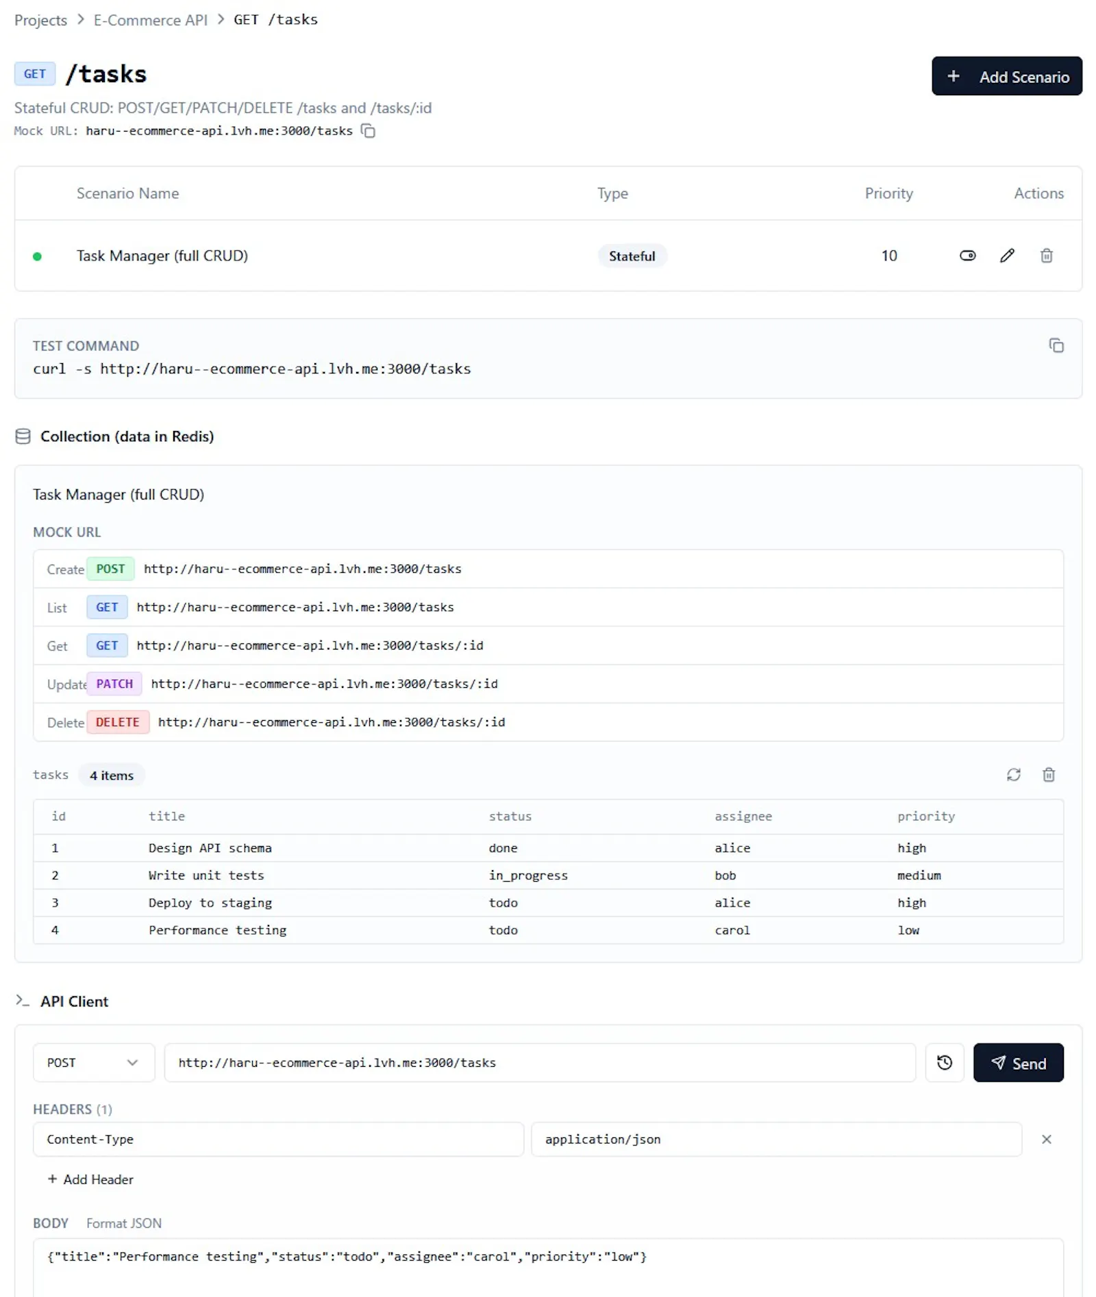Click the terminal icon beside API Client
Image resolution: width=1096 pixels, height=1297 pixels.
pos(23,1001)
